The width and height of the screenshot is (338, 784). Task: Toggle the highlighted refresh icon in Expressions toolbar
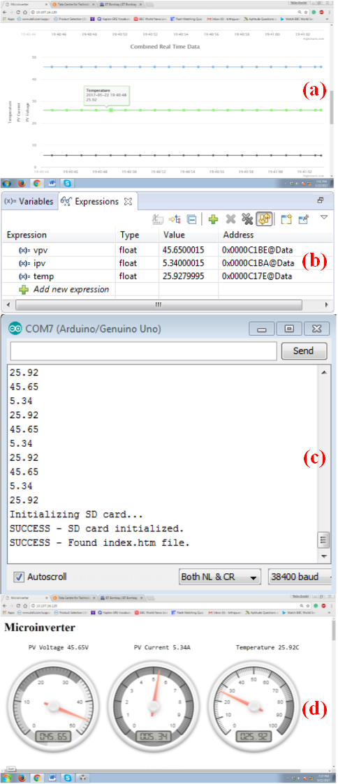coord(264,219)
